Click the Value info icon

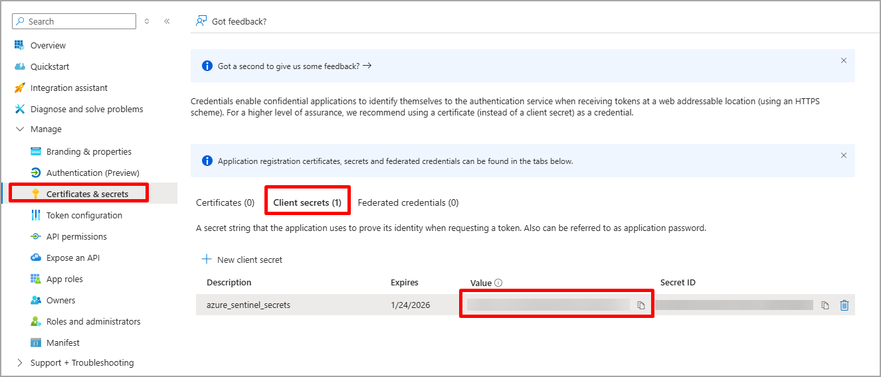[x=498, y=283]
